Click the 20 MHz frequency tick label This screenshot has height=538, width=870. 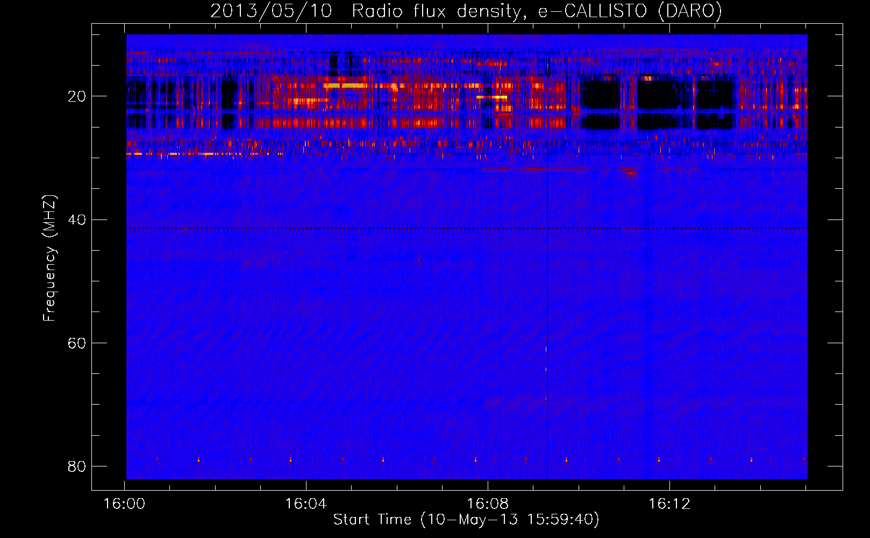pos(77,96)
